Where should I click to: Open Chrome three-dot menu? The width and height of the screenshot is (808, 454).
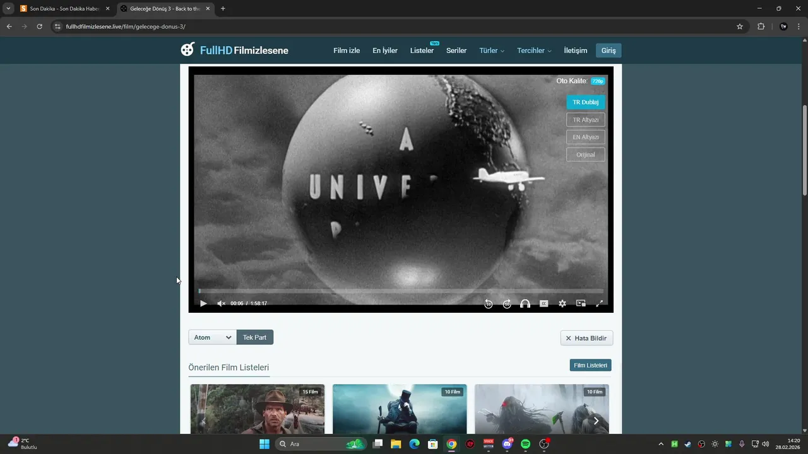(x=800, y=26)
